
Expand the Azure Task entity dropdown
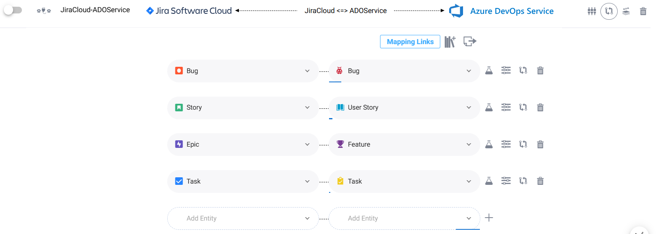(404, 181)
